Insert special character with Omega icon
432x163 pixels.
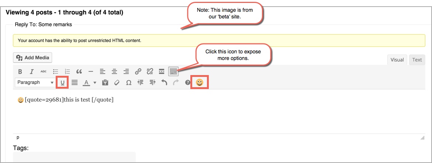(128, 83)
